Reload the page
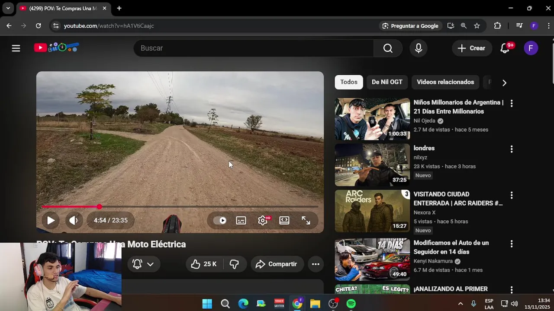The height and width of the screenshot is (311, 554). tap(39, 26)
